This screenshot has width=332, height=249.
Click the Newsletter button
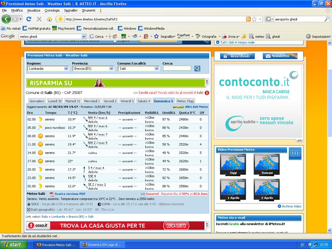point(280,56)
